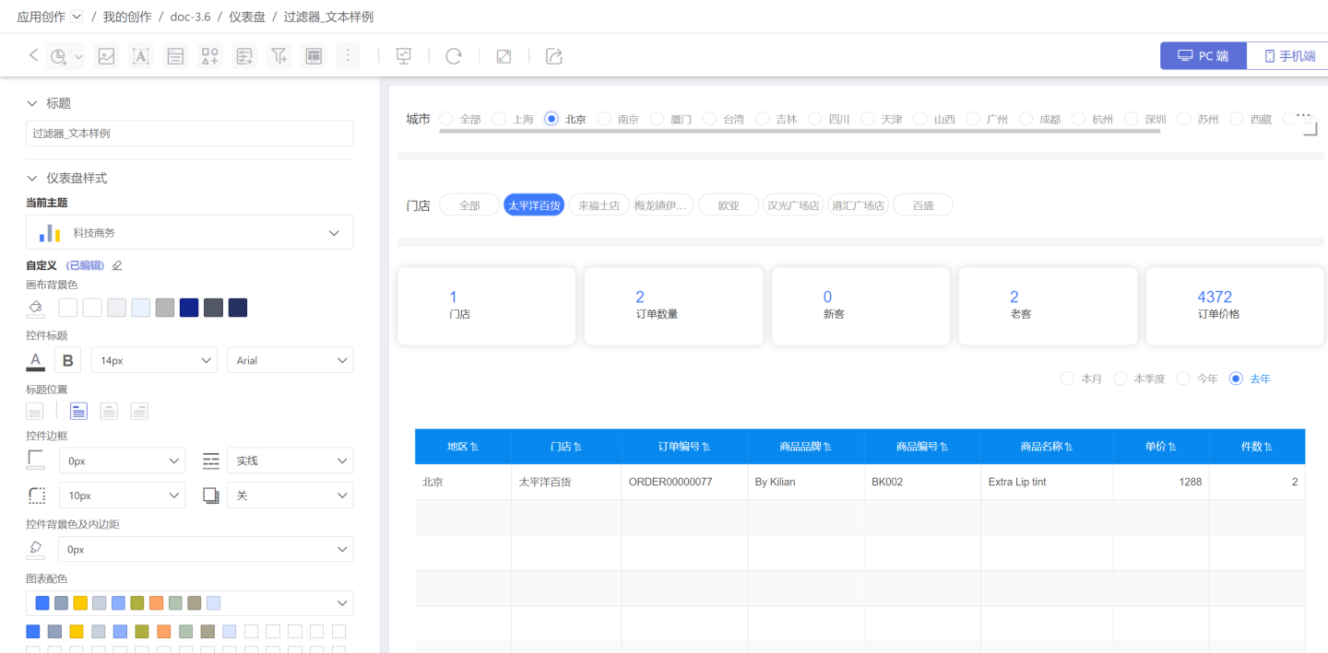The width and height of the screenshot is (1328, 653).
Task: Collapse the 仪表盘样式 section
Action: 33,178
